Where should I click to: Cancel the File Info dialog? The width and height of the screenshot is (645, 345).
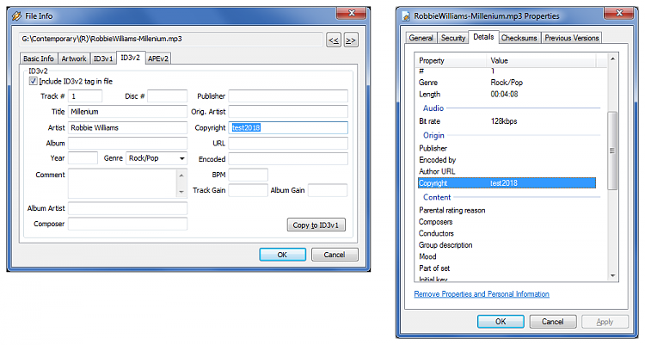[335, 255]
